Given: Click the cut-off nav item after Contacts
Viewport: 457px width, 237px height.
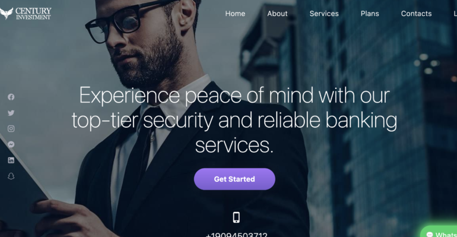Looking at the screenshot, I should tap(455, 14).
